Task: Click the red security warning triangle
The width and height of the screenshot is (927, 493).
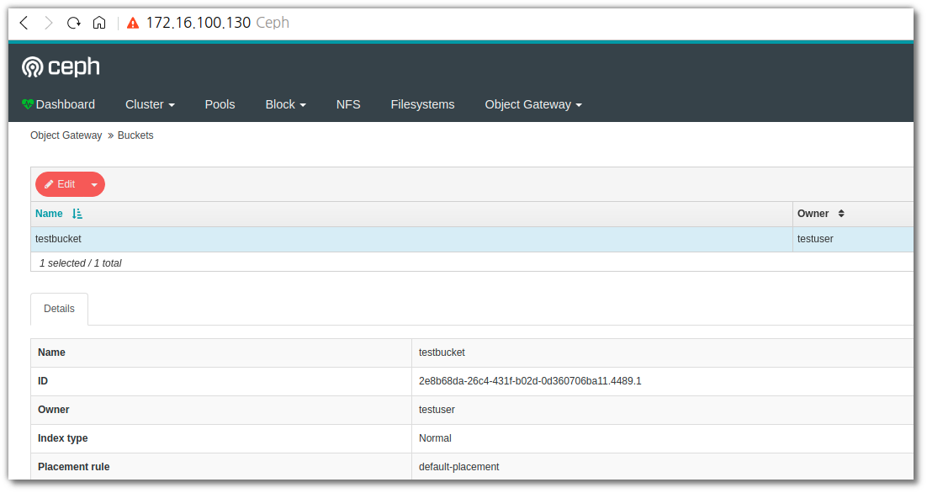Action: point(133,23)
